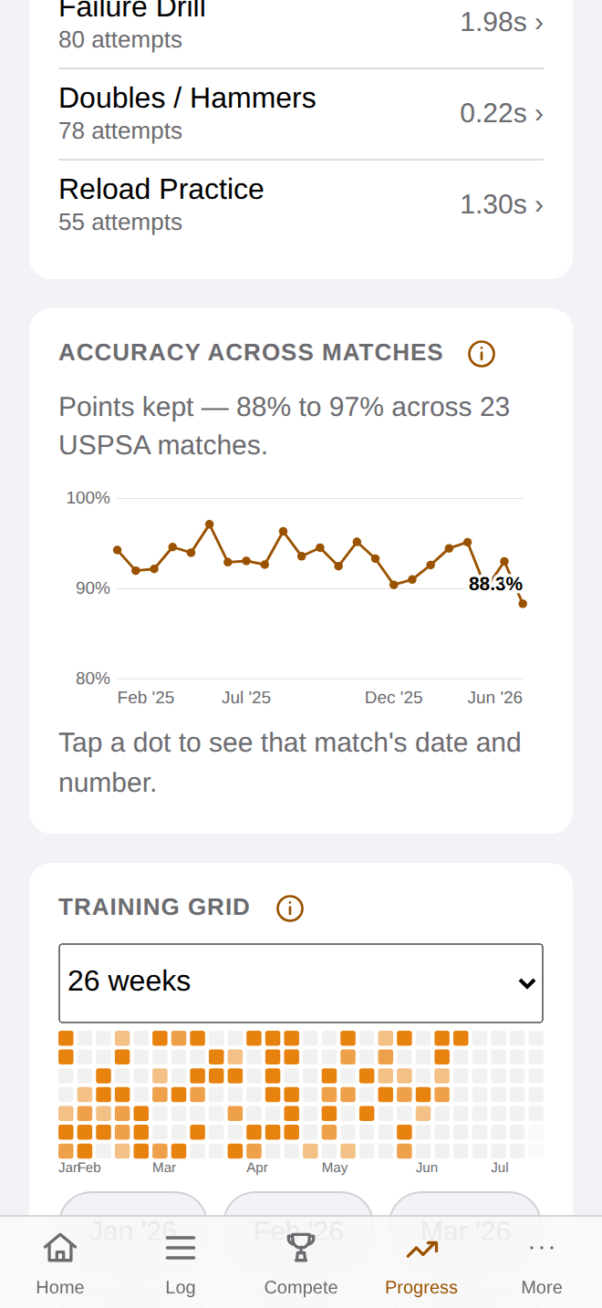
Task: Open the Compete trophy icon
Action: click(x=301, y=1247)
